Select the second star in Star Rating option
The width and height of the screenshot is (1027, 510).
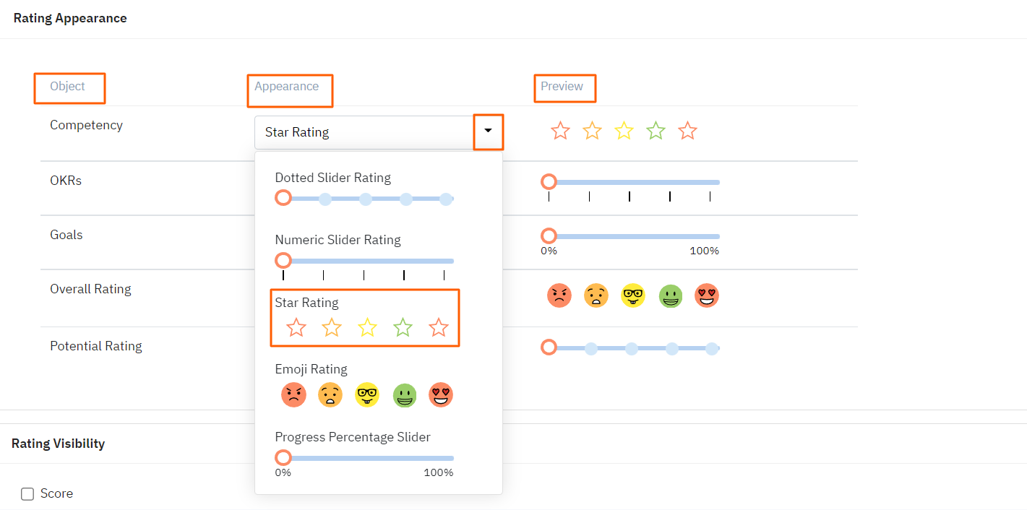pyautogui.click(x=331, y=327)
